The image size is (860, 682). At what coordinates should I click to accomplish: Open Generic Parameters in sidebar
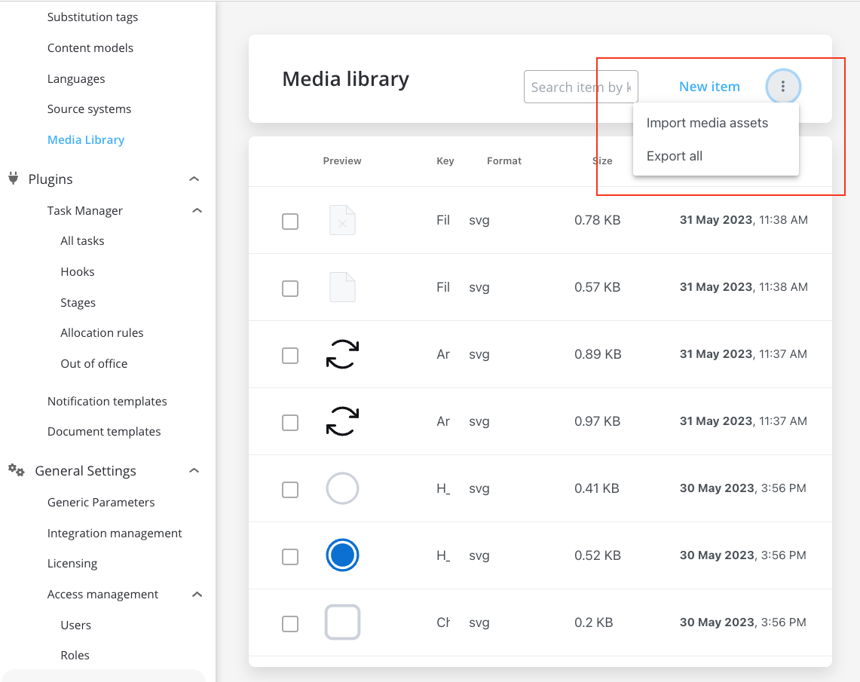tap(101, 502)
